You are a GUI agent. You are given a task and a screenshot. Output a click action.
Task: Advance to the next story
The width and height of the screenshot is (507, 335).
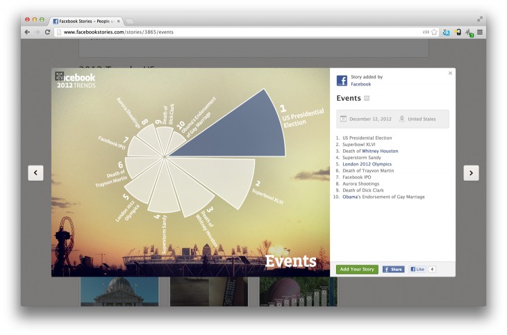click(471, 173)
